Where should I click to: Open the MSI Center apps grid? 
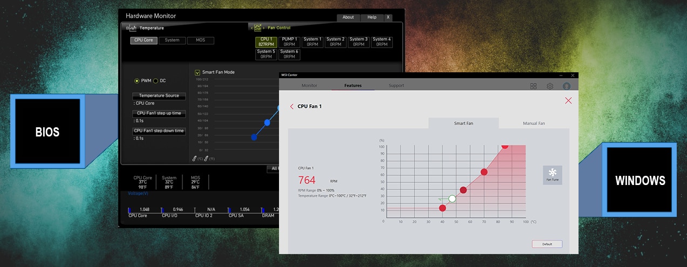(x=533, y=86)
